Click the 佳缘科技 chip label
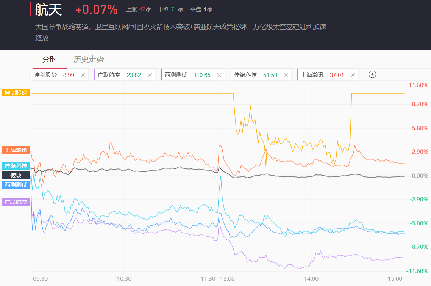The width and height of the screenshot is (431, 286). click(x=245, y=75)
